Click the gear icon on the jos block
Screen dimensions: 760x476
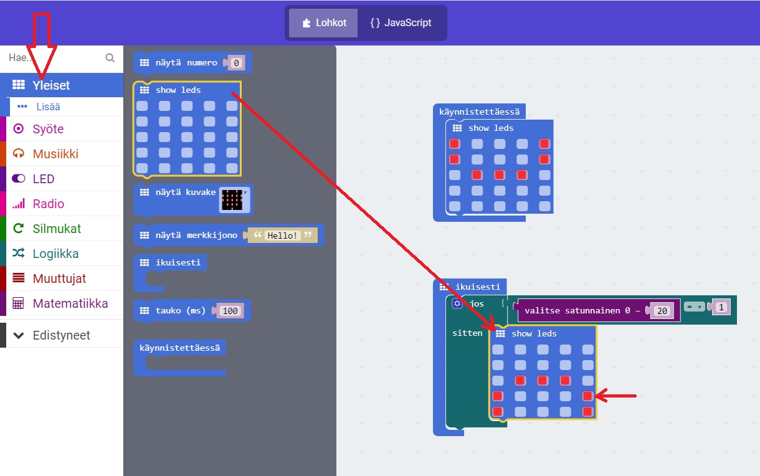click(x=457, y=303)
